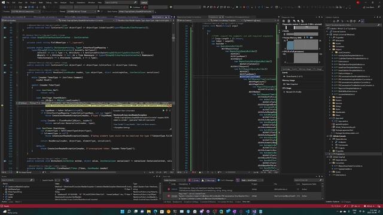Image resolution: width=383 pixels, height=215 pixels.
Task: Toggle the Errors filter in Error List
Action: pyautogui.click(x=194, y=180)
